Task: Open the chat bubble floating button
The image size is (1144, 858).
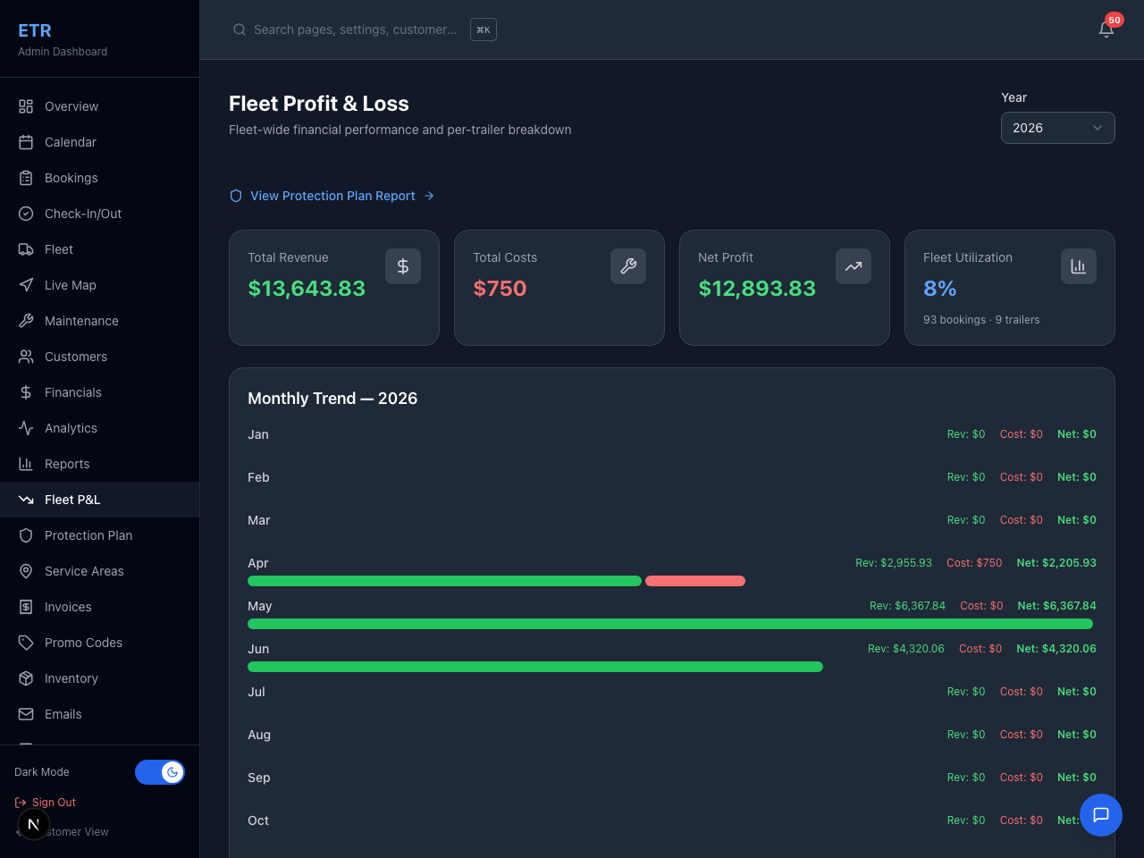Action: pos(1101,815)
